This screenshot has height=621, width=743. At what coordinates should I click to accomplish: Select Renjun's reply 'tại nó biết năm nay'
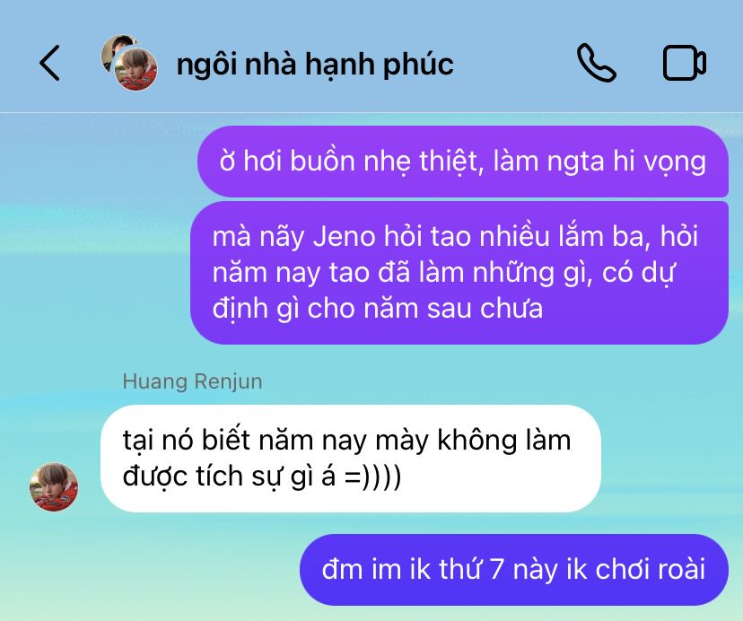(x=351, y=459)
